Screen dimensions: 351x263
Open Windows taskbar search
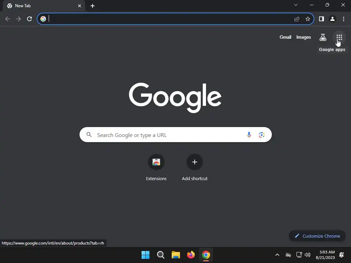(x=160, y=255)
